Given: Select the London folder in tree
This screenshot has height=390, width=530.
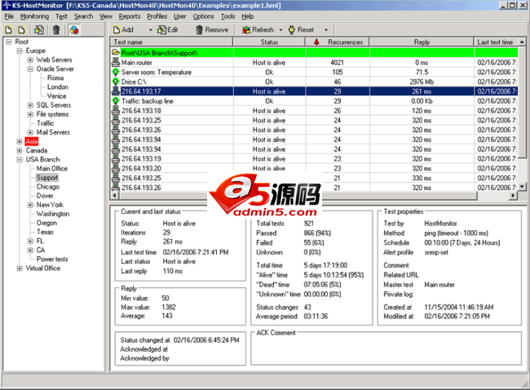Looking at the screenshot, I should point(57,87).
